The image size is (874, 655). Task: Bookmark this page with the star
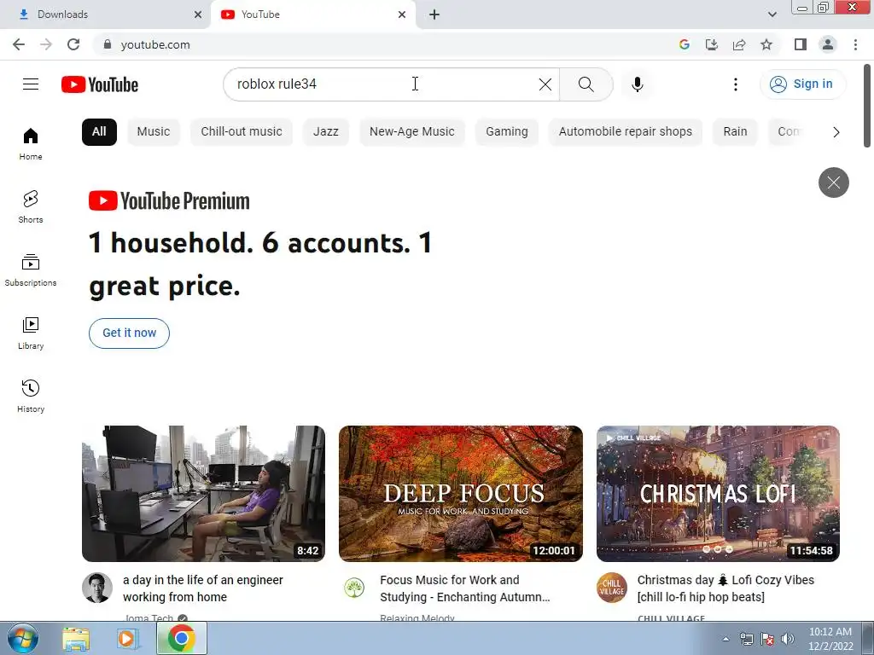766,44
